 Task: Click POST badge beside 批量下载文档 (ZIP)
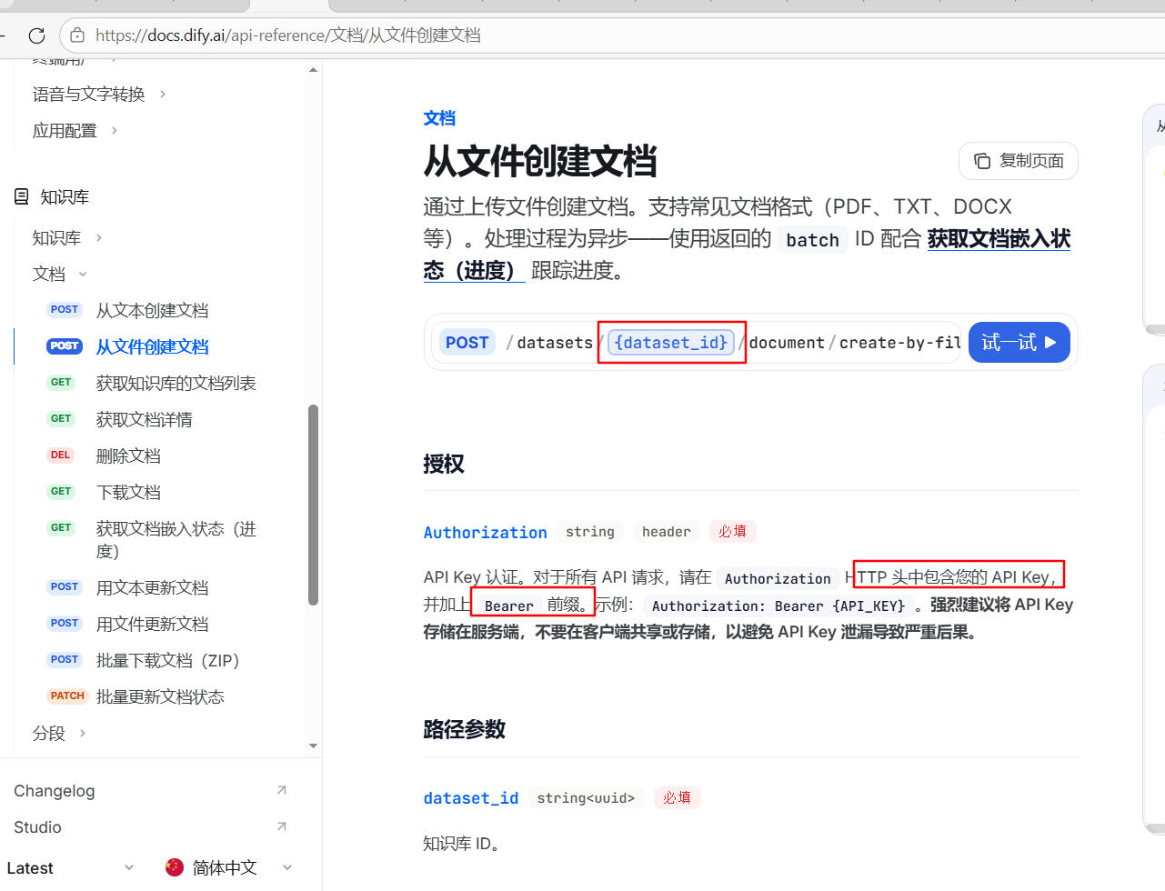point(65,660)
